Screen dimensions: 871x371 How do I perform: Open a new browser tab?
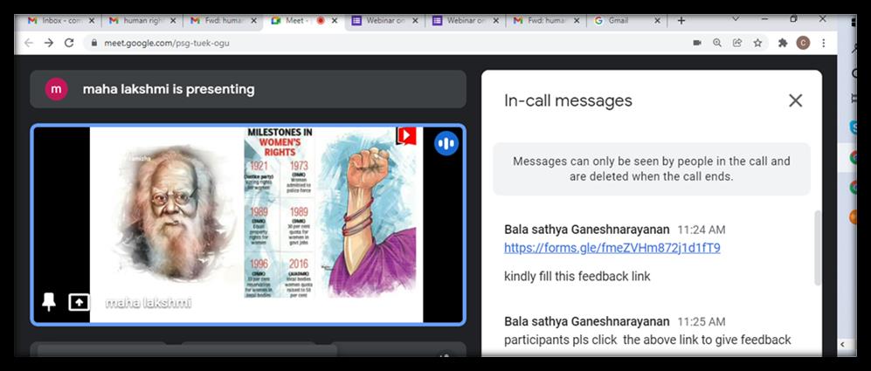[681, 21]
